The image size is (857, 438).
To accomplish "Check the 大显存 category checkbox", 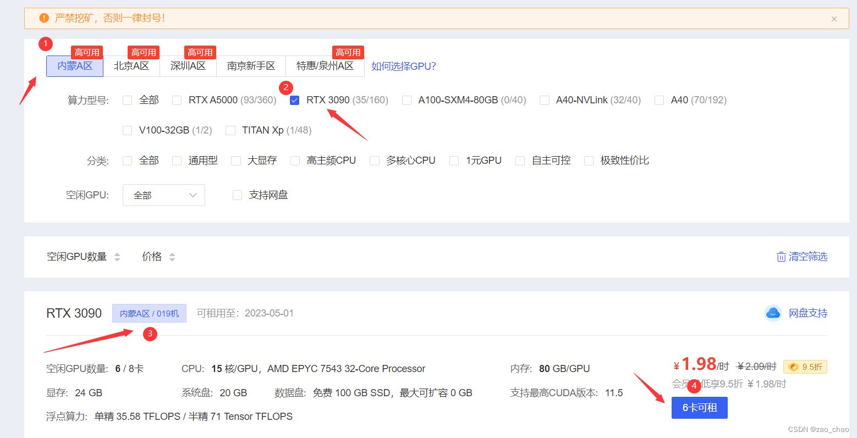I will (x=236, y=160).
